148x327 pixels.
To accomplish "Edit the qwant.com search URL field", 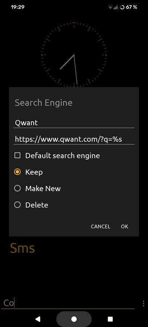I will (x=74, y=139).
